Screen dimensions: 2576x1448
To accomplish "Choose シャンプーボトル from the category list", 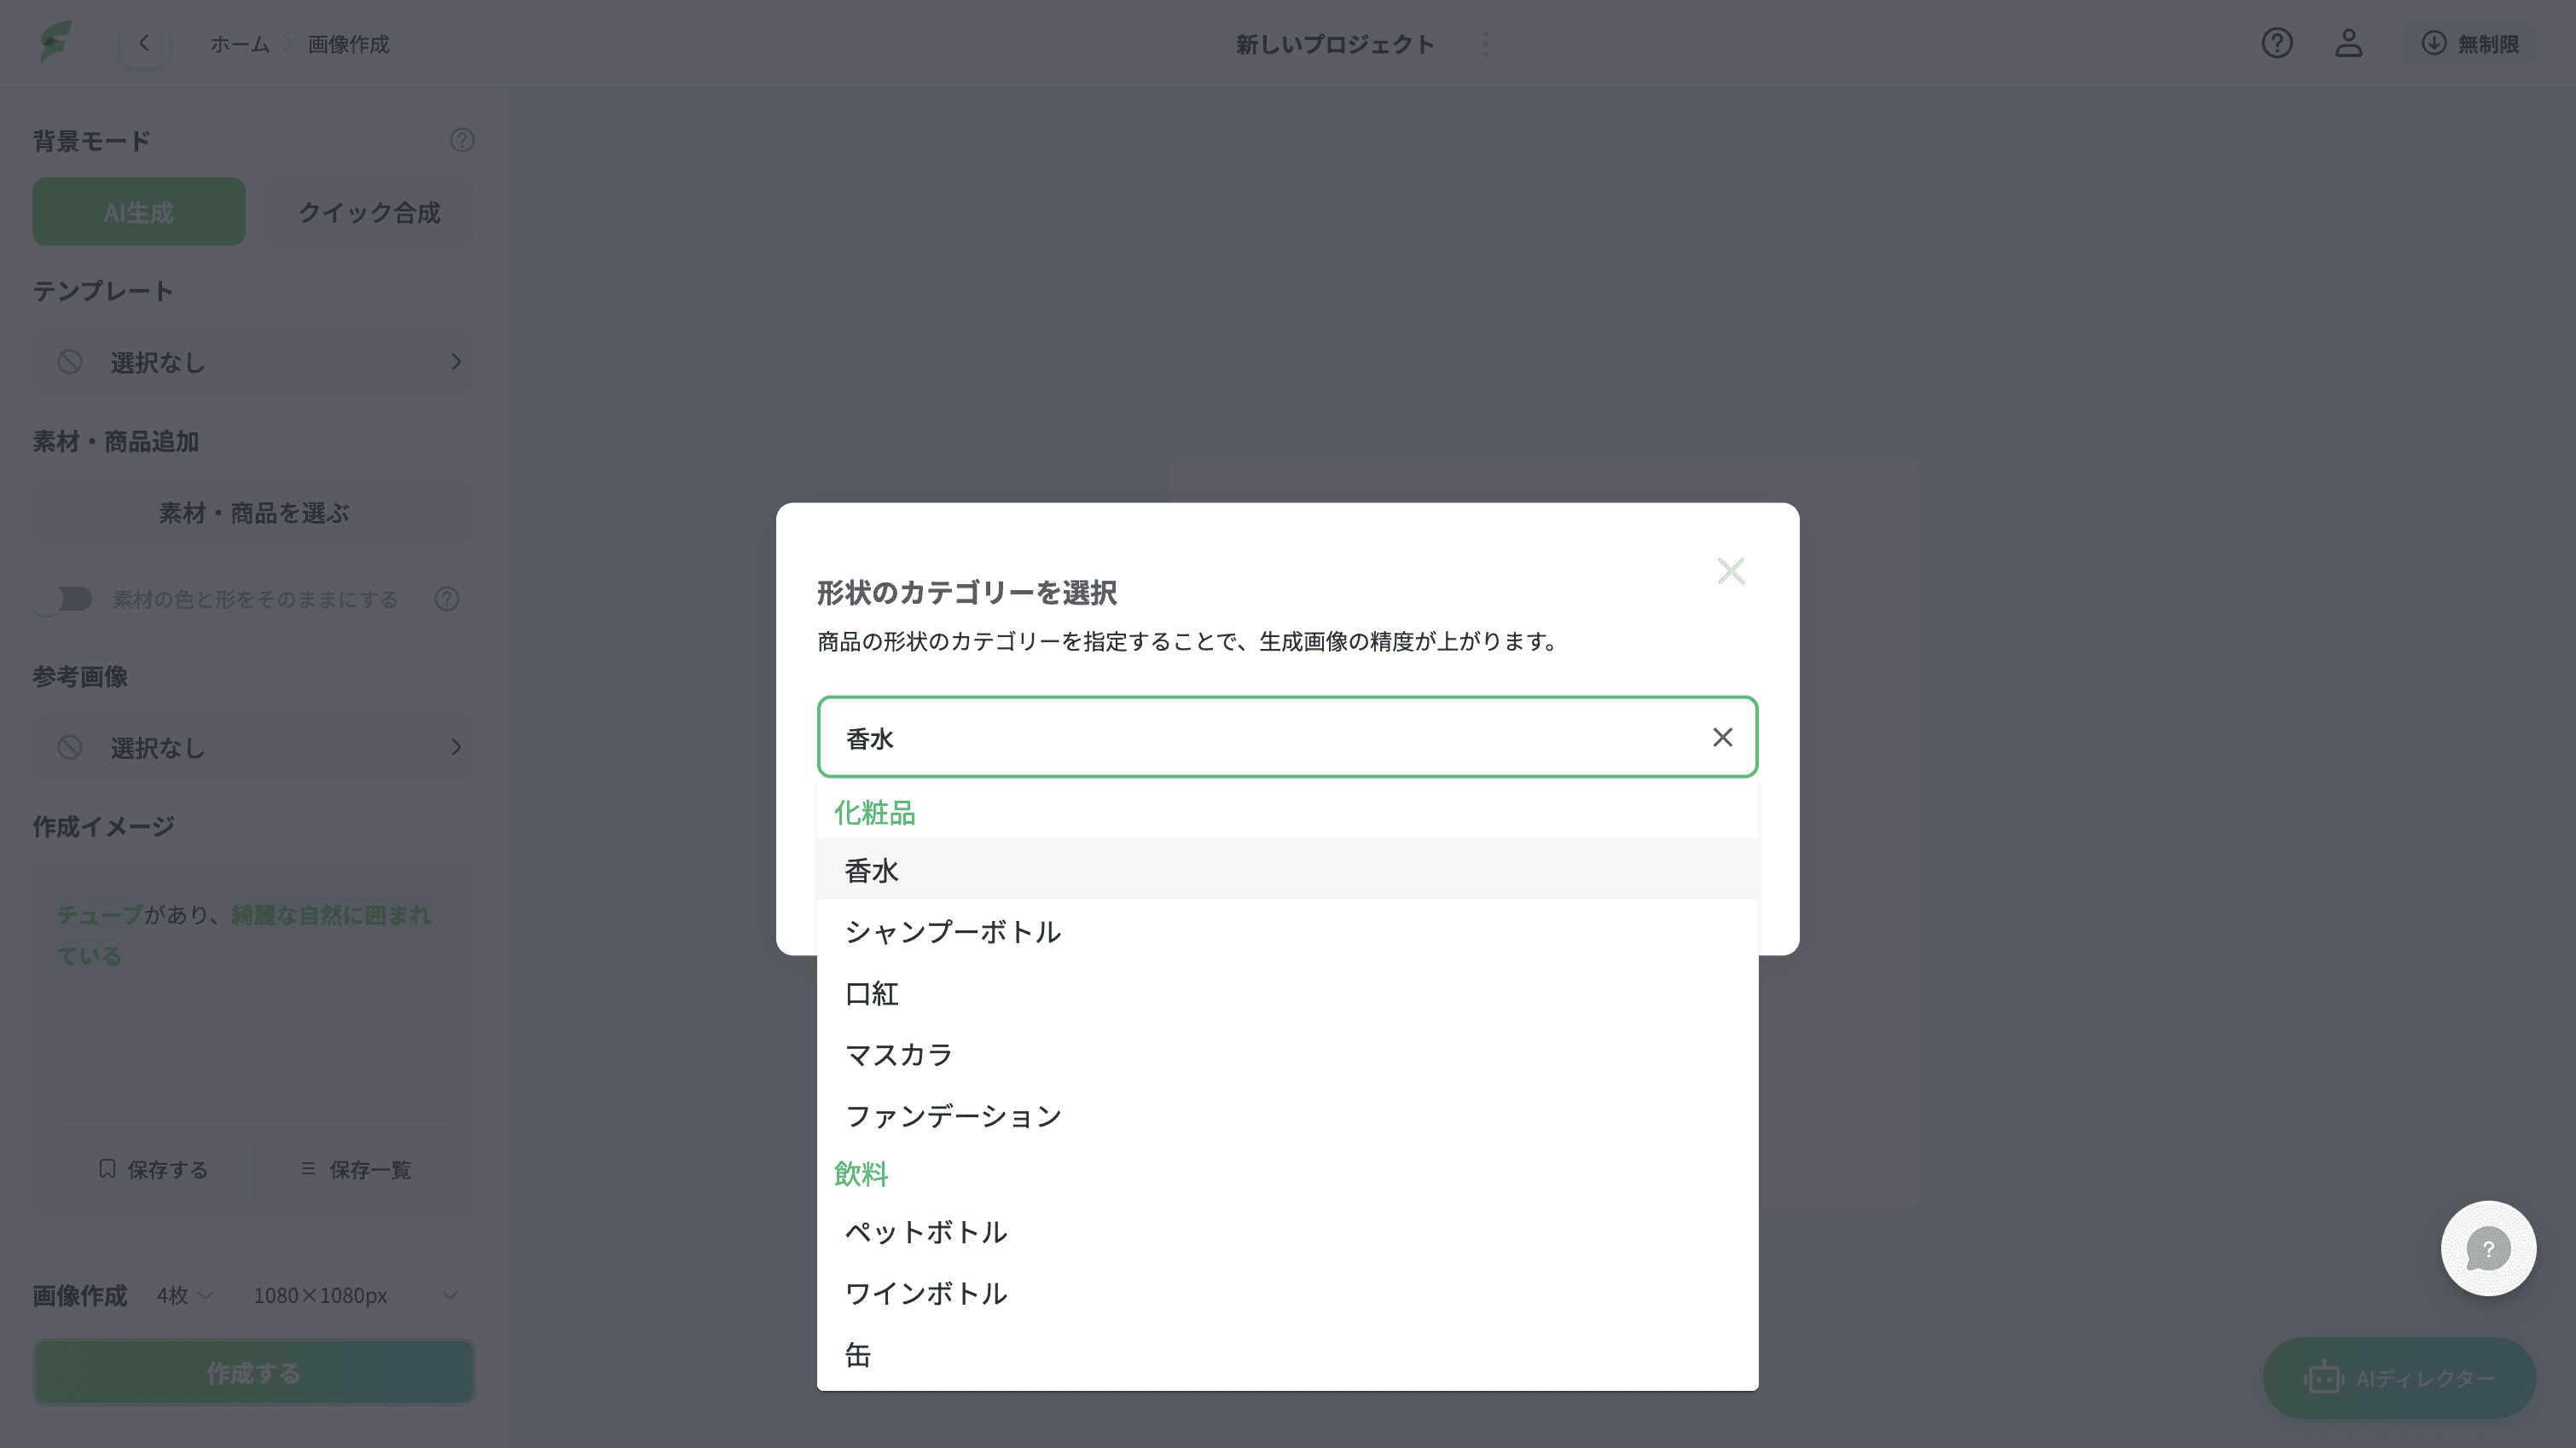I will (952, 931).
